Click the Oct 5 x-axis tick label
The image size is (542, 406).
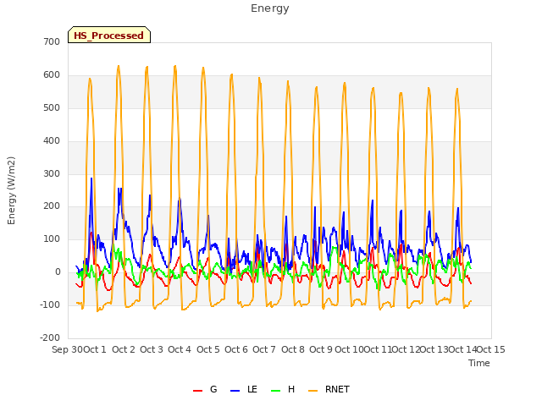208,349
